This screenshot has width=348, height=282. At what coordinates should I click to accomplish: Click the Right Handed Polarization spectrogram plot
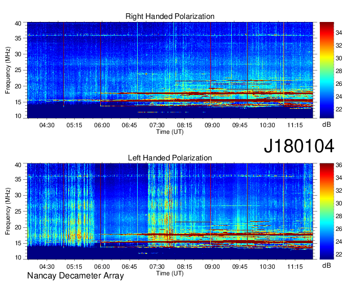pos(170,70)
